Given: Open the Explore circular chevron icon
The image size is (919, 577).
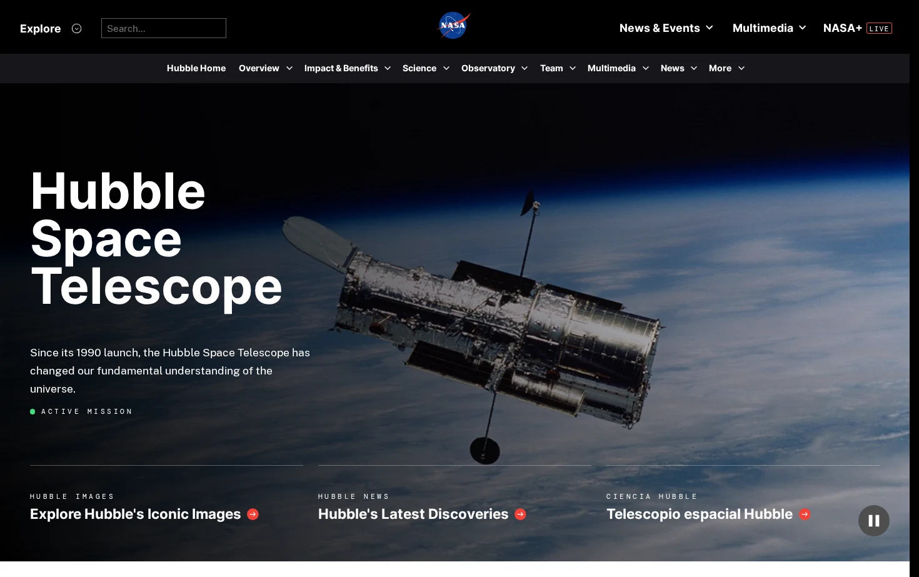Looking at the screenshot, I should tap(77, 28).
